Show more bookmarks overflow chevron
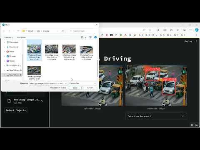Viewport: 200px width, 150px height. pyautogui.click(x=196, y=35)
